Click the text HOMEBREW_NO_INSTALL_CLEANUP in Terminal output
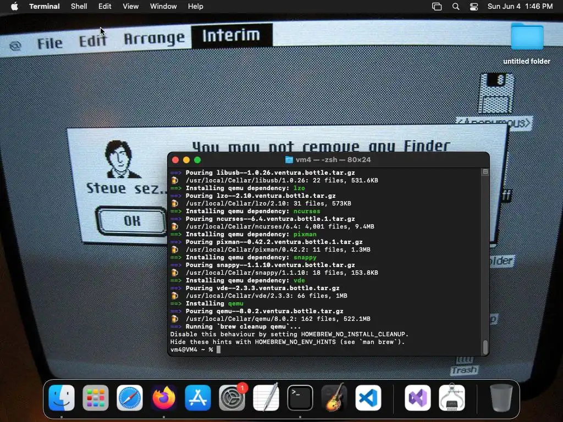This screenshot has width=563, height=422. point(353,335)
